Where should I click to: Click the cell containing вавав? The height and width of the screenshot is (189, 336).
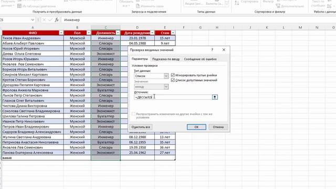pos(33,157)
